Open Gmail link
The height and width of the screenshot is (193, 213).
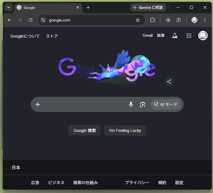click(x=148, y=36)
